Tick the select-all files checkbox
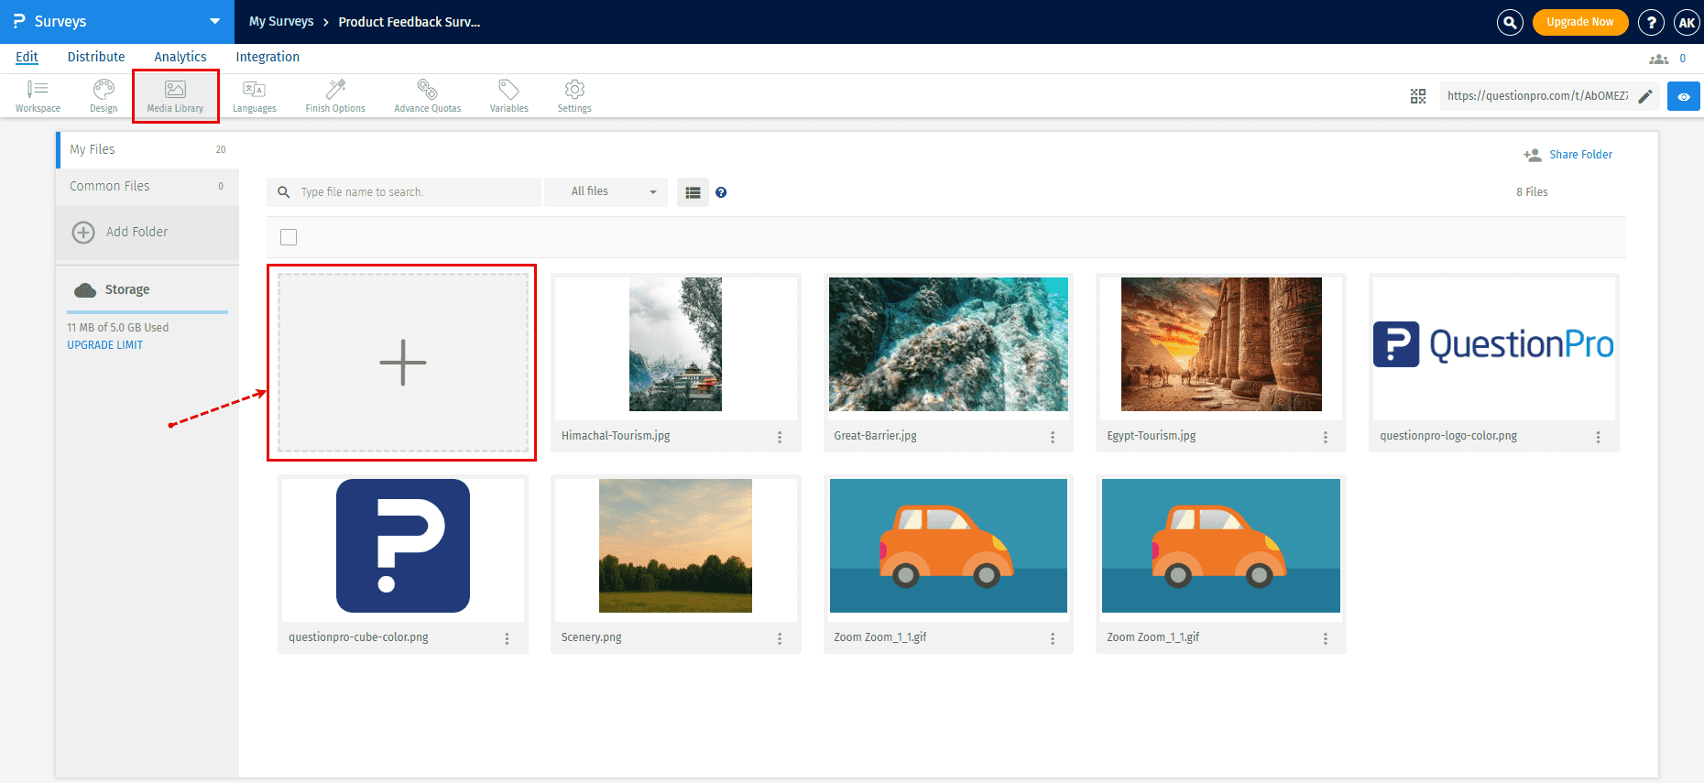This screenshot has width=1704, height=783. pyautogui.click(x=289, y=237)
